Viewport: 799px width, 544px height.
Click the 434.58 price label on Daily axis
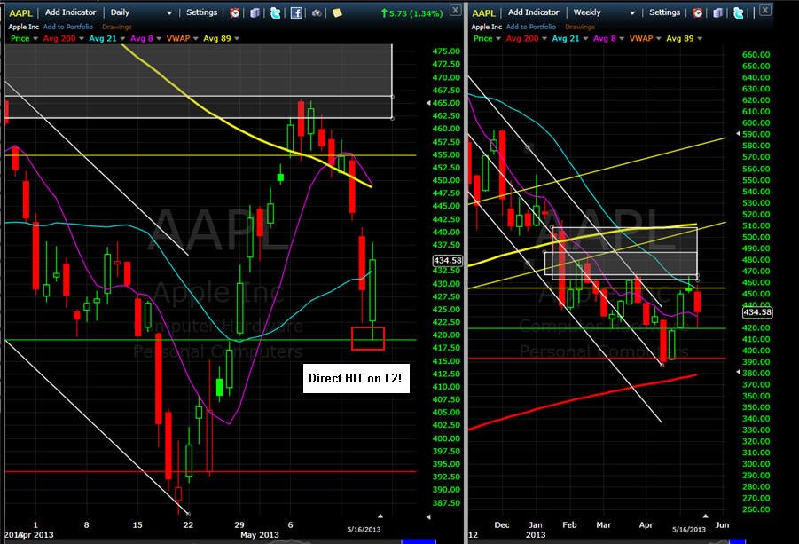click(448, 261)
